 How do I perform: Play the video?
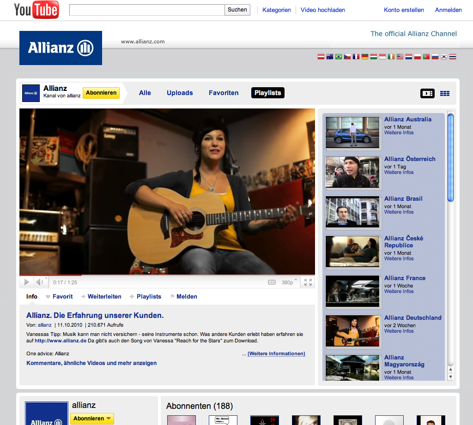click(26, 282)
